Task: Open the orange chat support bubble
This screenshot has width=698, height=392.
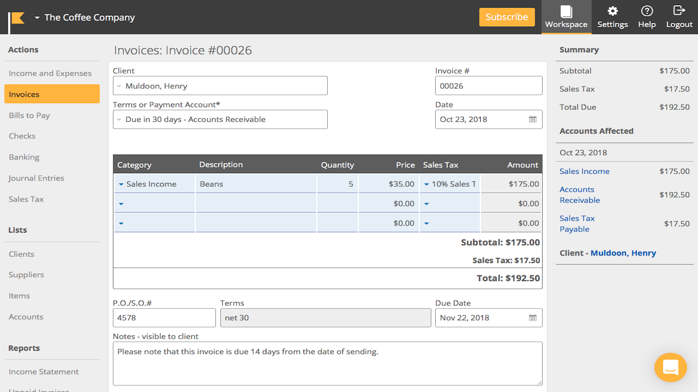Action: [671, 367]
